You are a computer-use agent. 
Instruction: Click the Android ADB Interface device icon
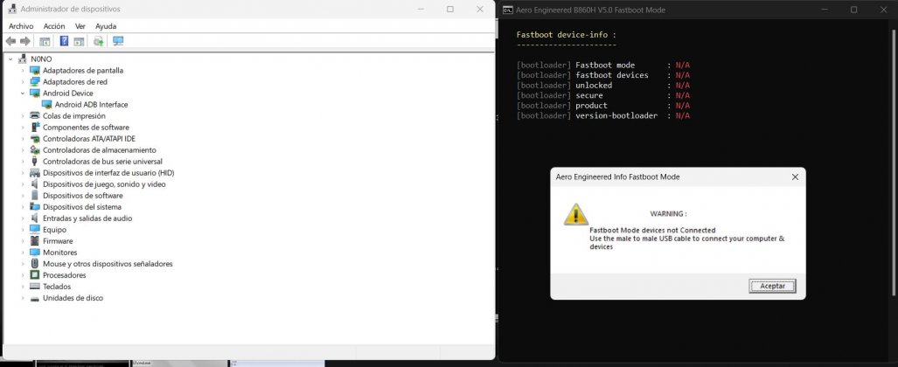click(x=47, y=105)
